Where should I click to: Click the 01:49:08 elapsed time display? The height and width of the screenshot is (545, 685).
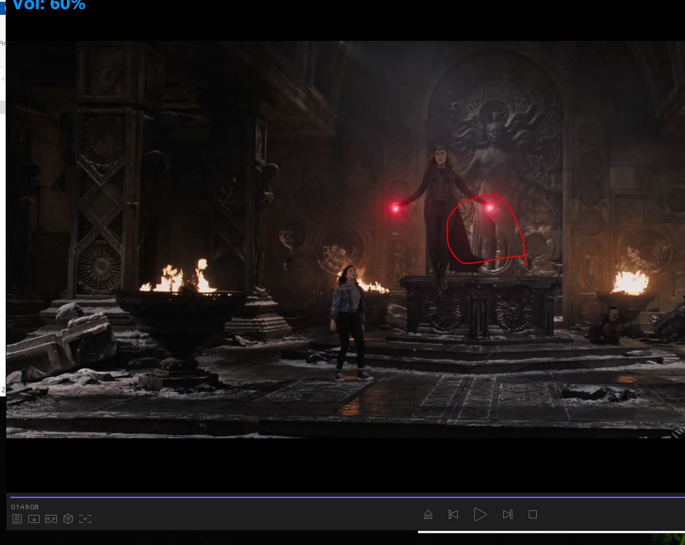(x=25, y=507)
